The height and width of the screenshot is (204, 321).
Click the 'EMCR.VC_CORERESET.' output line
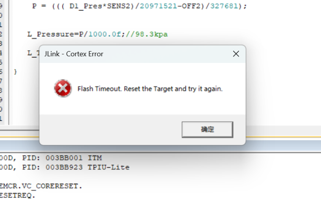coord(41,186)
